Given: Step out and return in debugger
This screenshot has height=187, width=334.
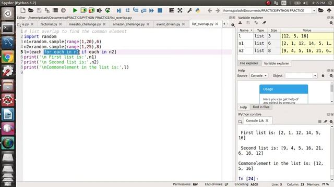Looking at the screenshot, I should [x=144, y=10].
